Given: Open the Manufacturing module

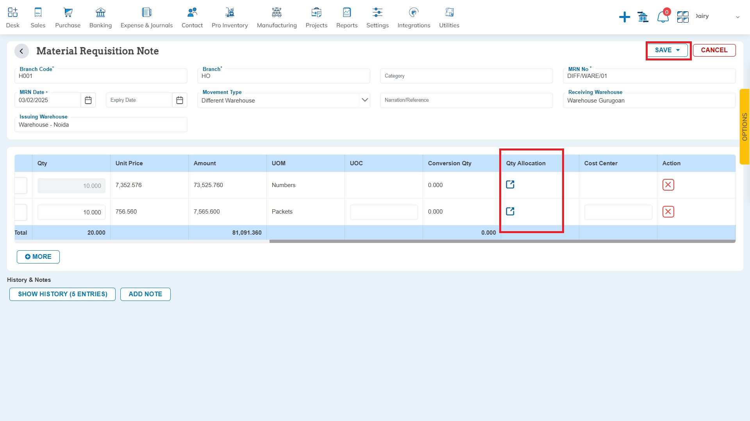Looking at the screenshot, I should coord(277,18).
